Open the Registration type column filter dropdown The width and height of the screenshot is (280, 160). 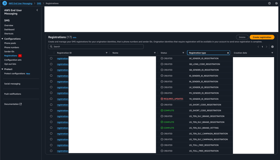coord(229,52)
